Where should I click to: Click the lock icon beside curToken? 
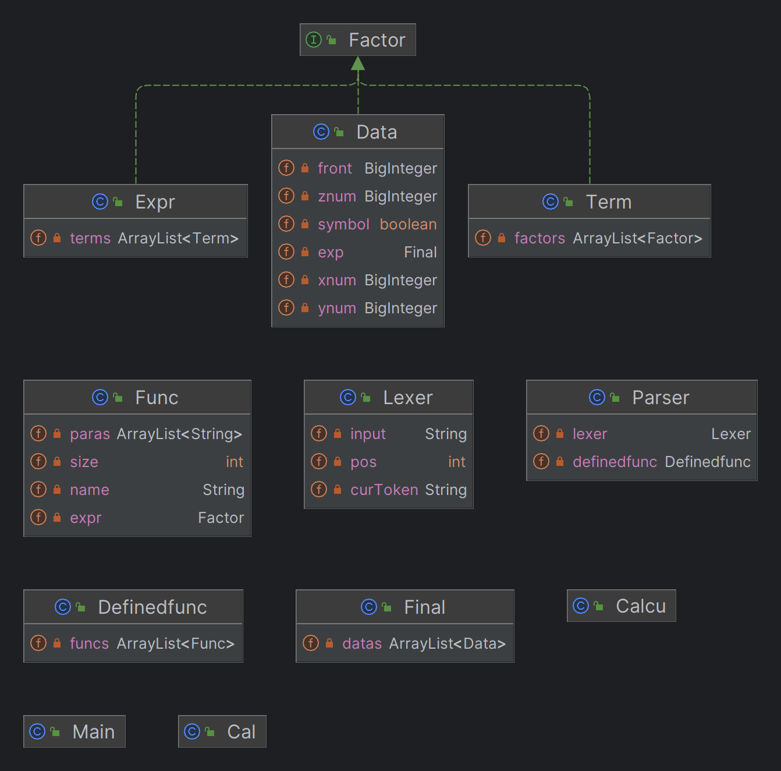[338, 489]
